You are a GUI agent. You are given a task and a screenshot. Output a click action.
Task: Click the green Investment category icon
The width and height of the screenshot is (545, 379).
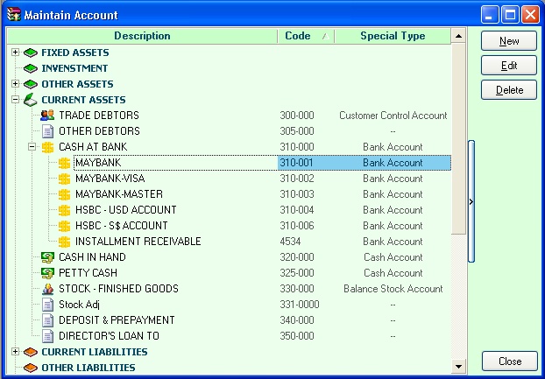[x=31, y=68]
